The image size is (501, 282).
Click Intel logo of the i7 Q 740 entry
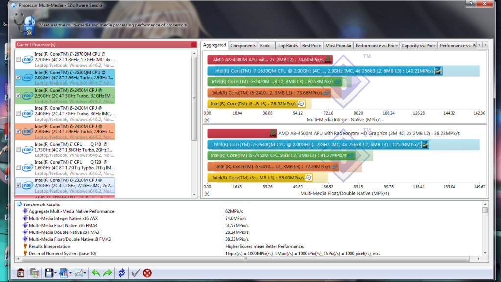click(27, 150)
